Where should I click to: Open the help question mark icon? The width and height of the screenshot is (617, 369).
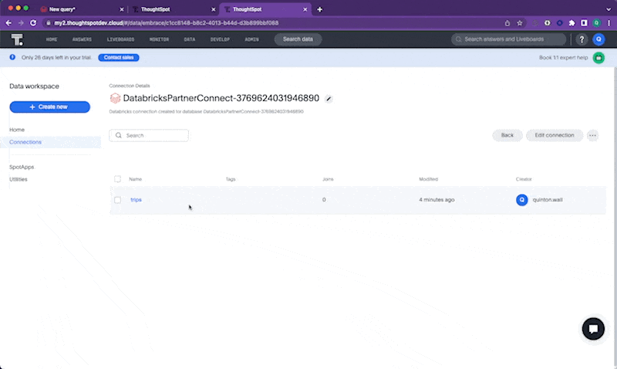click(582, 39)
